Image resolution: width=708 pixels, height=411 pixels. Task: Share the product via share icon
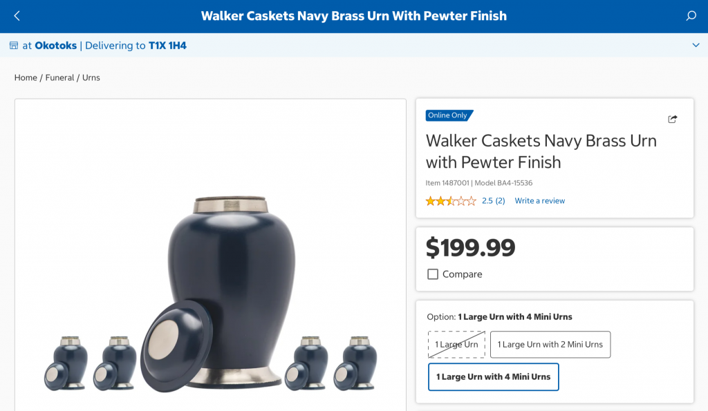(672, 119)
